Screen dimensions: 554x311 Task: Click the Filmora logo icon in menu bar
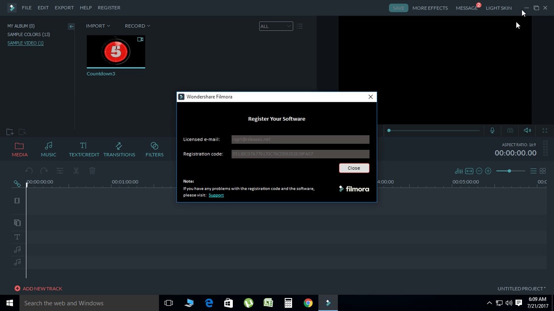tap(12, 8)
